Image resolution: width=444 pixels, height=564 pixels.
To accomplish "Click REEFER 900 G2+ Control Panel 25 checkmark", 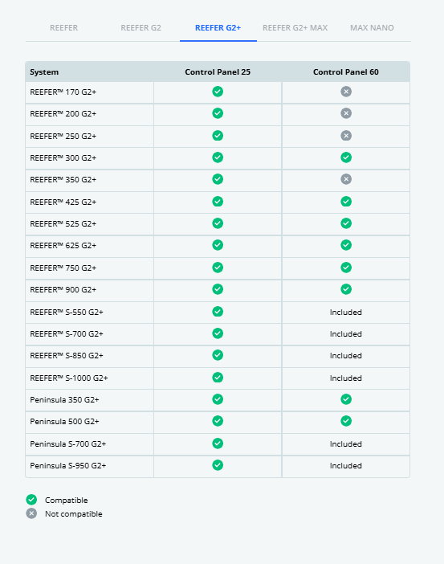I will tap(218, 289).
